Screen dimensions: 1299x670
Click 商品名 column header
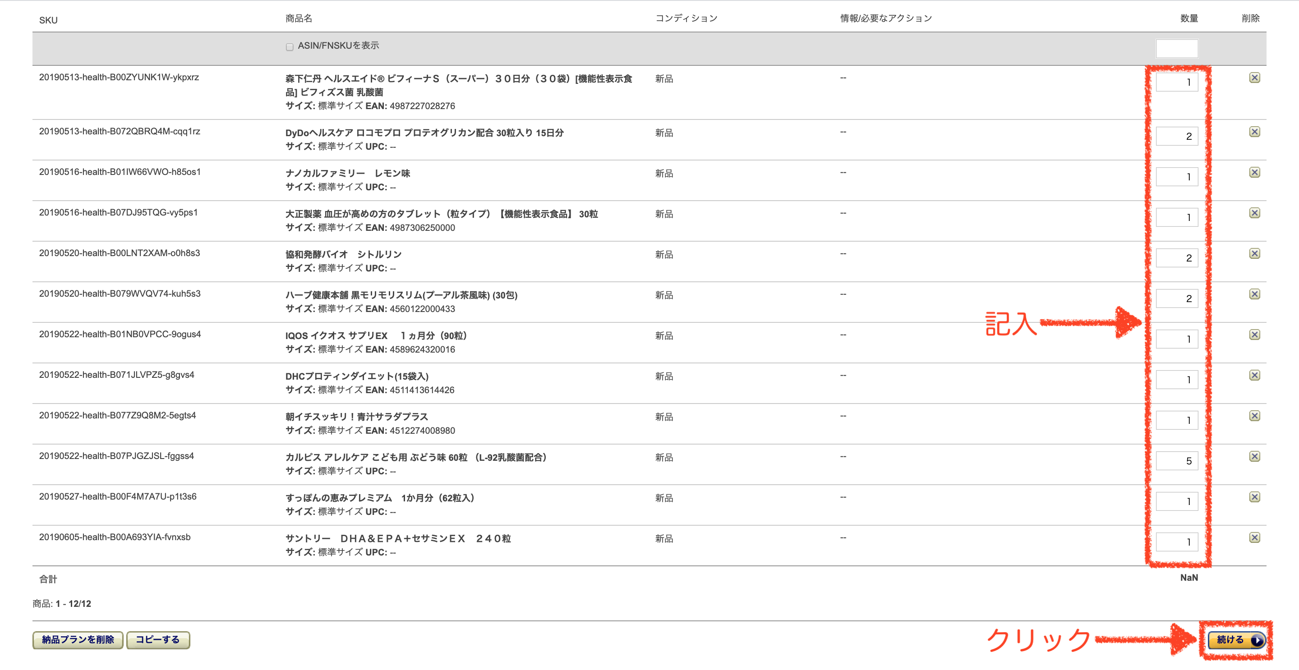coord(299,18)
